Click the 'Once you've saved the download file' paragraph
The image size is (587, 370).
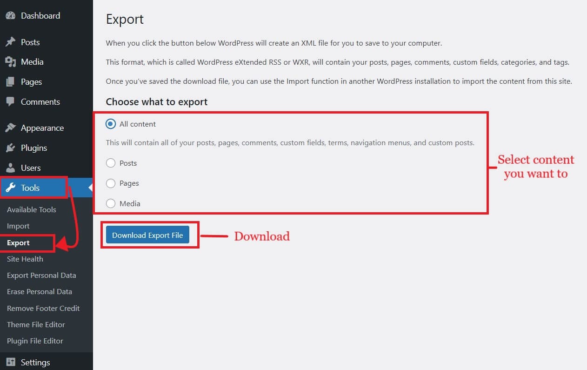(339, 81)
